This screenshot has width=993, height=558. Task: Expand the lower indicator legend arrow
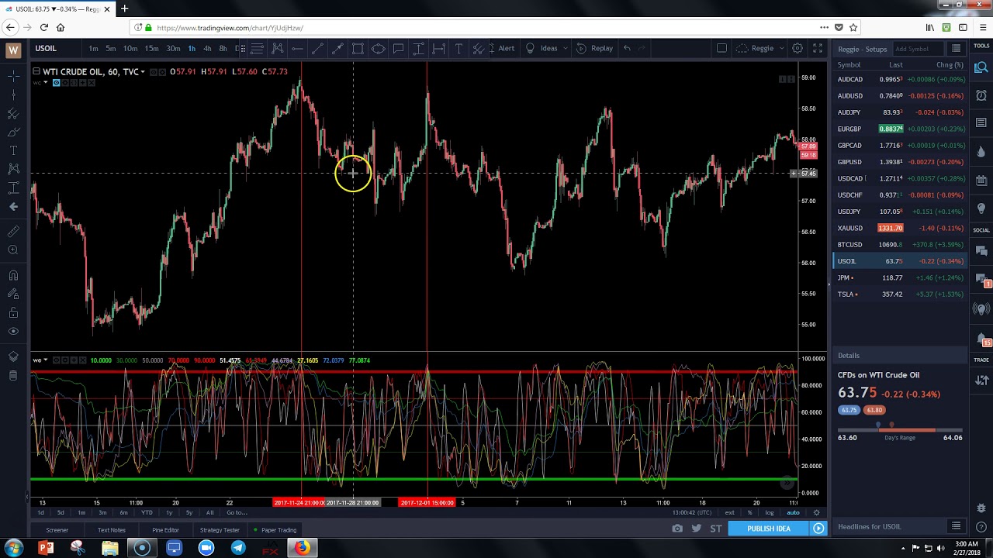(x=46, y=360)
